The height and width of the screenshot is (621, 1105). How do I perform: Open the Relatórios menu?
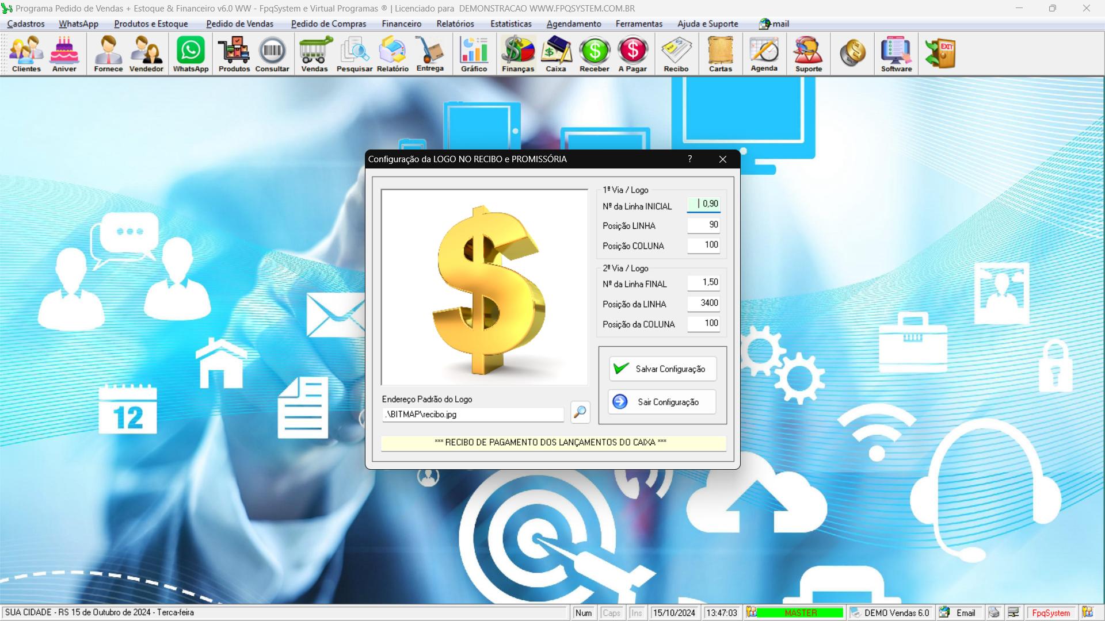point(455,24)
